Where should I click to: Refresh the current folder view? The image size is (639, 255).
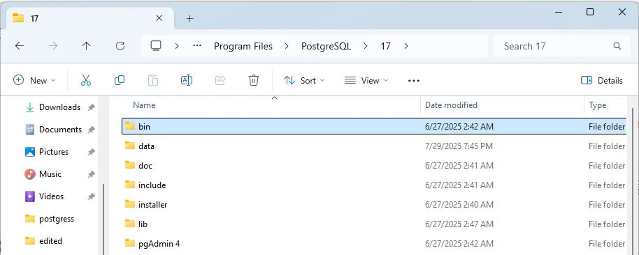tap(120, 46)
